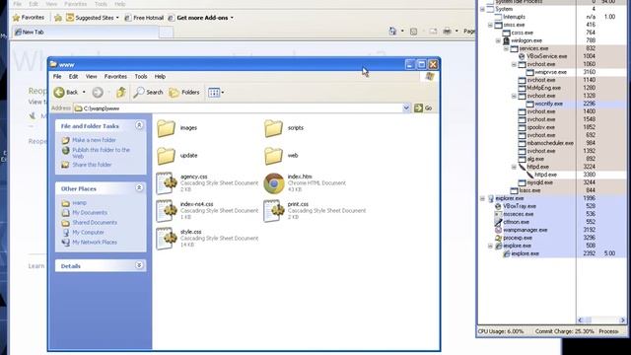Open Search in the www window toolbar

coord(148,92)
